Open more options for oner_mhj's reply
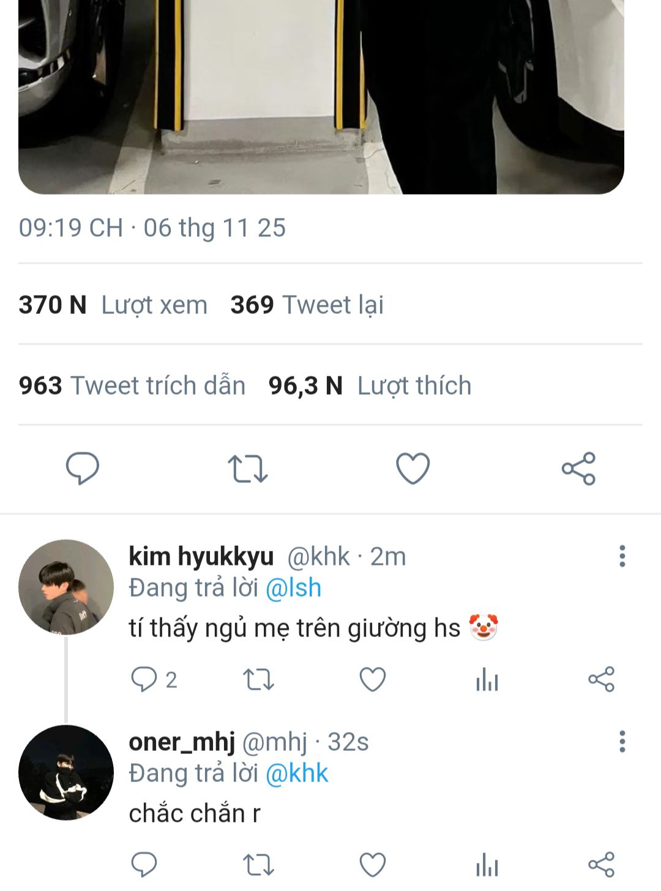Image resolution: width=661 pixels, height=891 pixels. pos(622,742)
